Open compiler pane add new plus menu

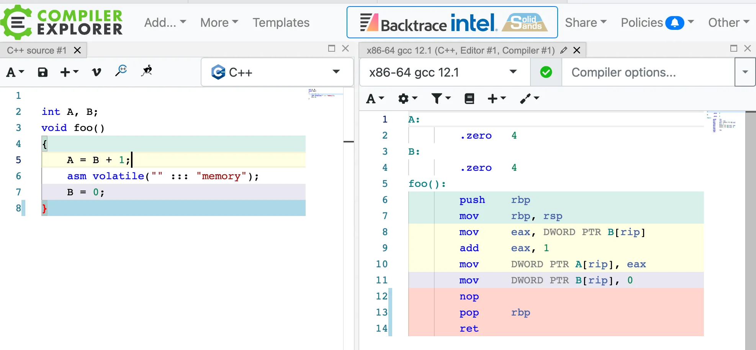coord(497,99)
